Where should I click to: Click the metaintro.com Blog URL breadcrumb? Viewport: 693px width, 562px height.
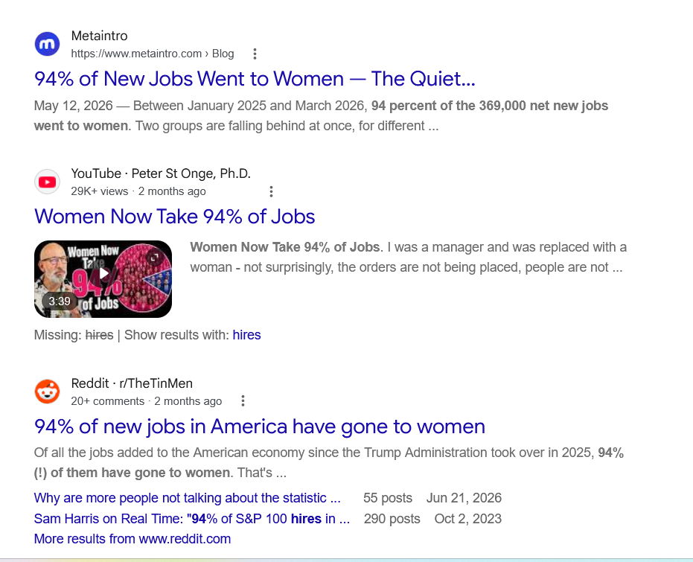tap(153, 54)
